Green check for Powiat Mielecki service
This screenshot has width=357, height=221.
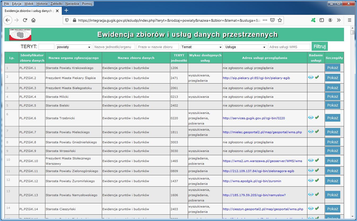pyautogui.click(x=317, y=131)
